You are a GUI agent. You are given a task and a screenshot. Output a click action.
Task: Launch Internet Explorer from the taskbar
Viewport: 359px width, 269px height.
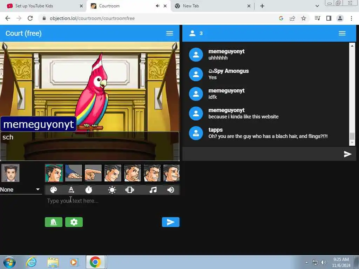[31, 262]
